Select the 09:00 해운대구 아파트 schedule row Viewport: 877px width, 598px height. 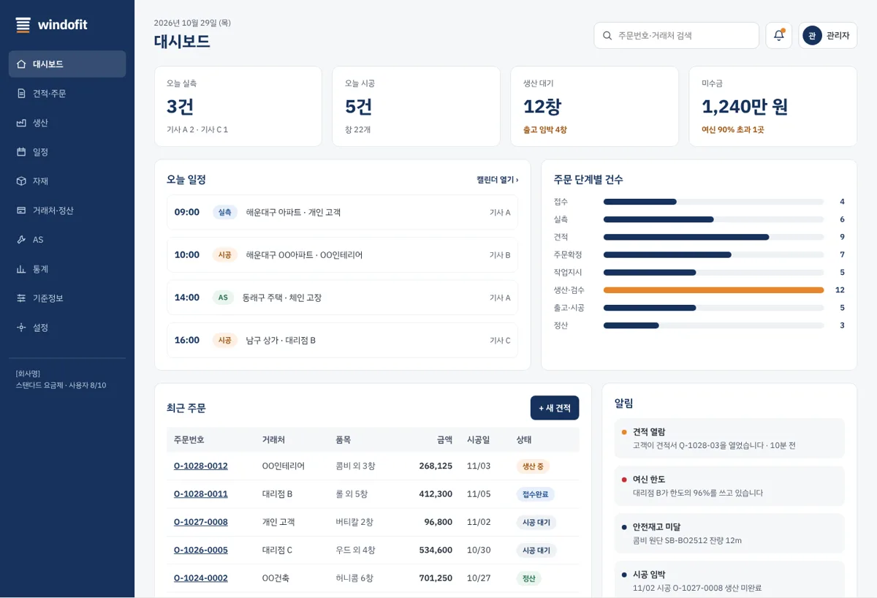click(x=343, y=212)
